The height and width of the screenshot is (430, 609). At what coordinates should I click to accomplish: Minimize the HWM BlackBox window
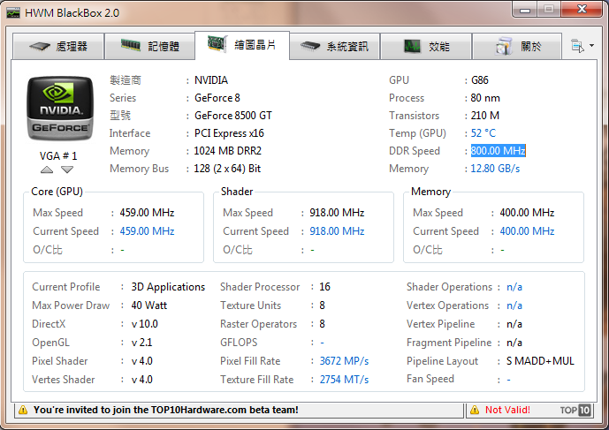525,10
